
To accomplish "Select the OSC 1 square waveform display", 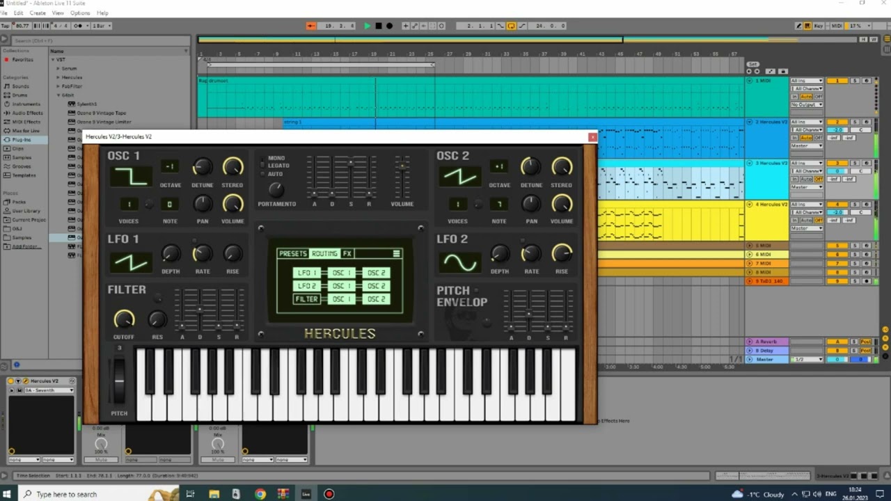I will tap(131, 177).
